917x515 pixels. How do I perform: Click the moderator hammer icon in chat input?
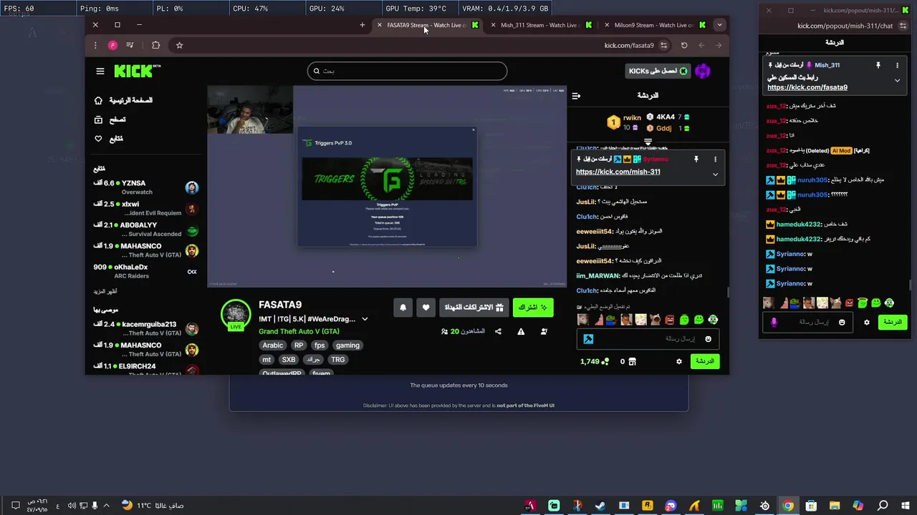click(588, 339)
